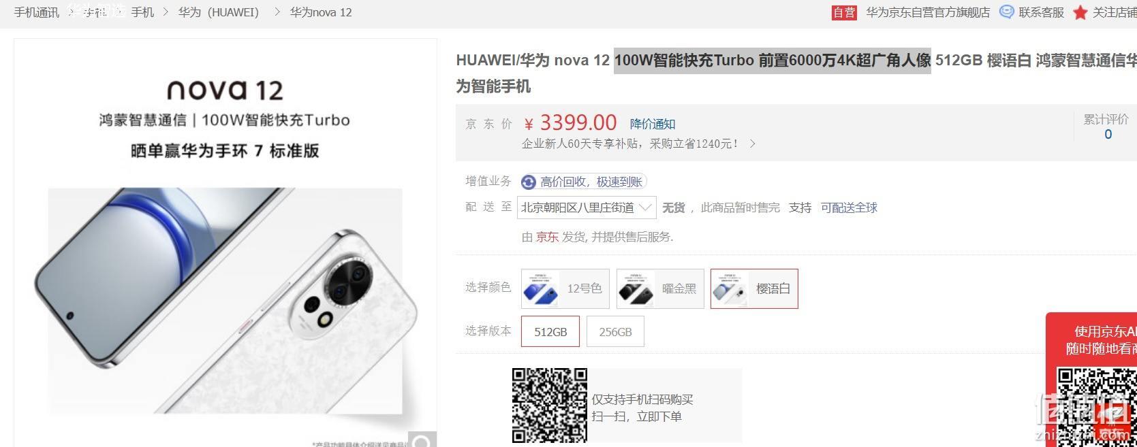
Task: Open the 华为nova 12 breadcrumb item
Action: [x=321, y=12]
